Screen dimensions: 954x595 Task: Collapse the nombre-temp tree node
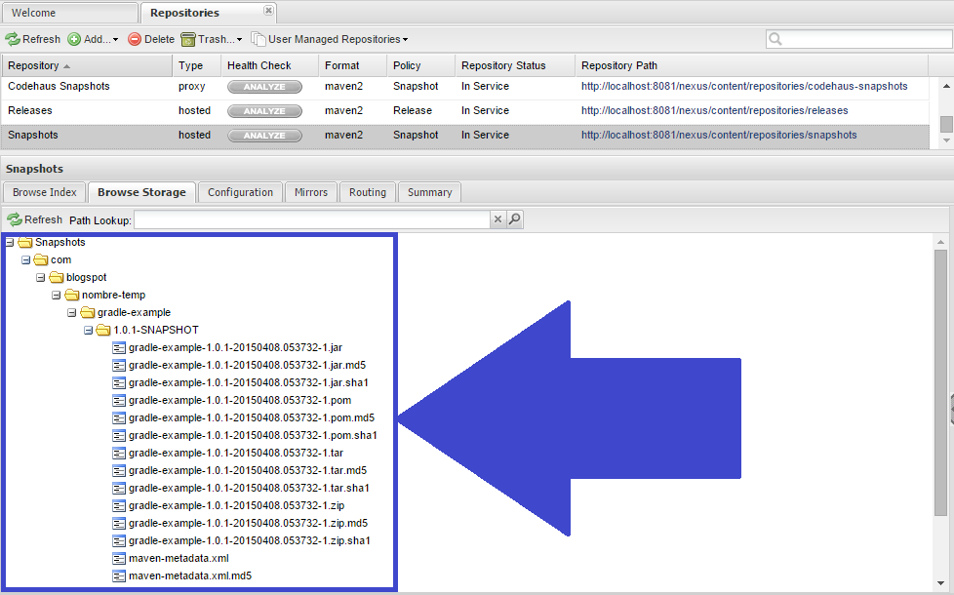(x=57, y=296)
